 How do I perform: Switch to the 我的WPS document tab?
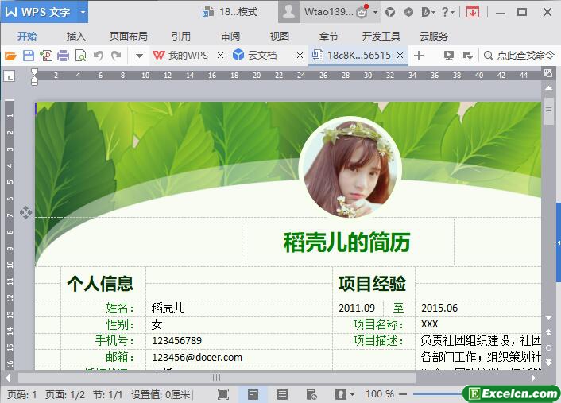coord(180,56)
